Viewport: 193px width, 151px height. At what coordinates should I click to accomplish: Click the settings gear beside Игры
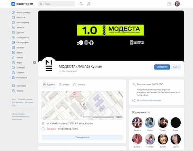click(34, 63)
